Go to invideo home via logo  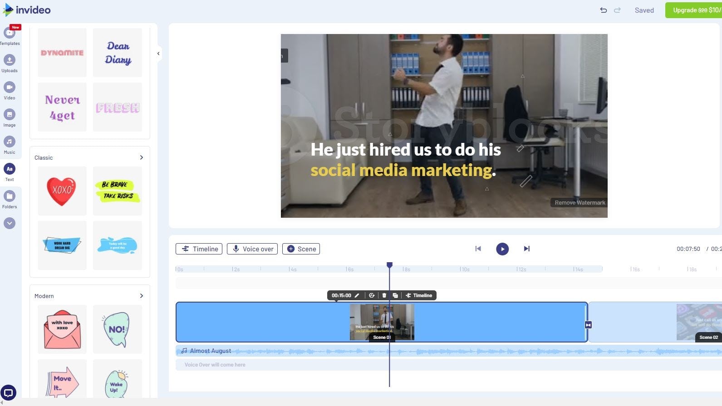[x=27, y=10]
